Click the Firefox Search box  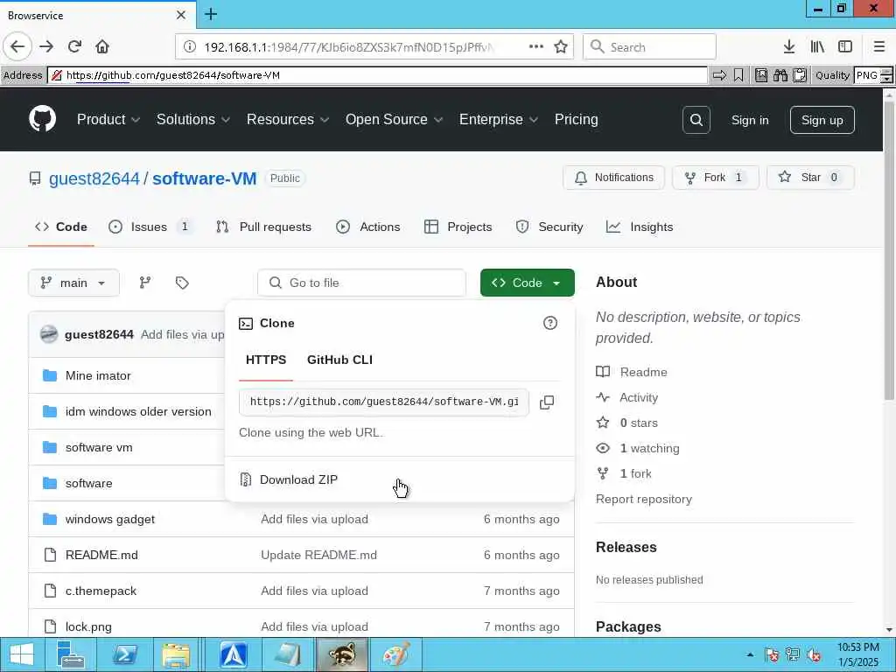[650, 47]
